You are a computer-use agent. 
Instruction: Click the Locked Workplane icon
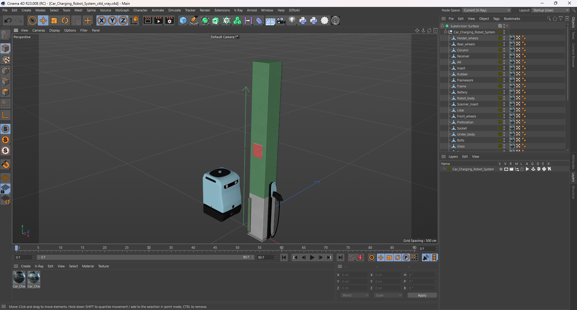(5, 189)
